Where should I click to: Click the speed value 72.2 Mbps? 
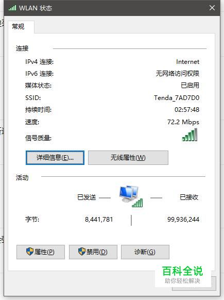point(183,122)
